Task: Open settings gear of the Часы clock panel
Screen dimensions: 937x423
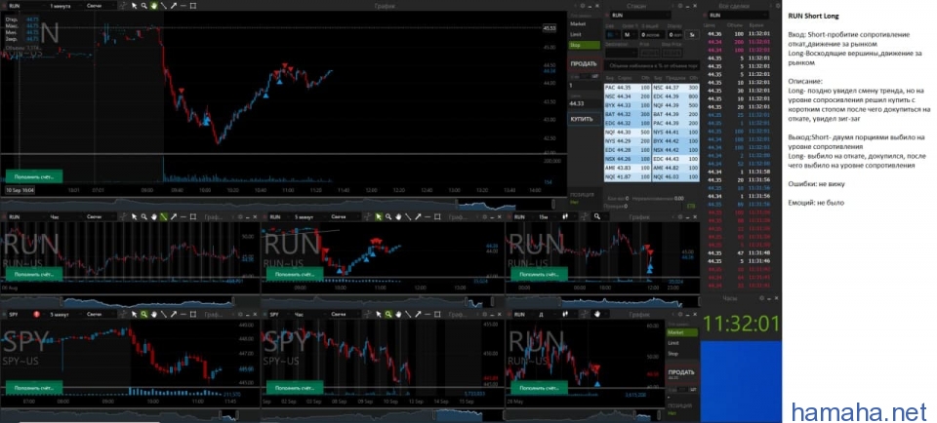Action: [761, 297]
